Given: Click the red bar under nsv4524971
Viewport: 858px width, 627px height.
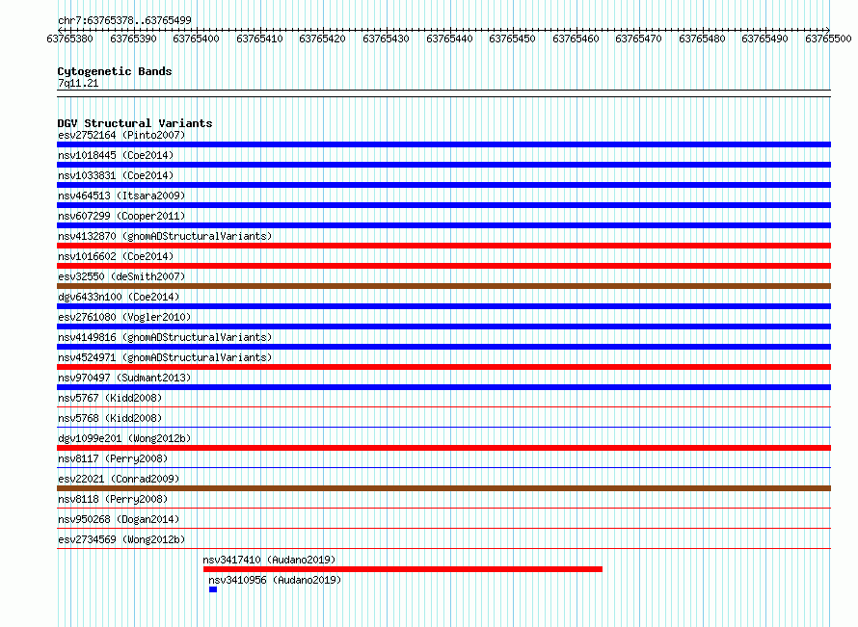Looking at the screenshot, I should [443, 367].
